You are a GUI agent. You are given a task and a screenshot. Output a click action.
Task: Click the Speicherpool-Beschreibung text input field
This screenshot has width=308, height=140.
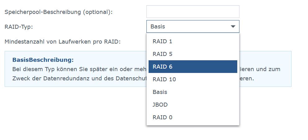193,12
